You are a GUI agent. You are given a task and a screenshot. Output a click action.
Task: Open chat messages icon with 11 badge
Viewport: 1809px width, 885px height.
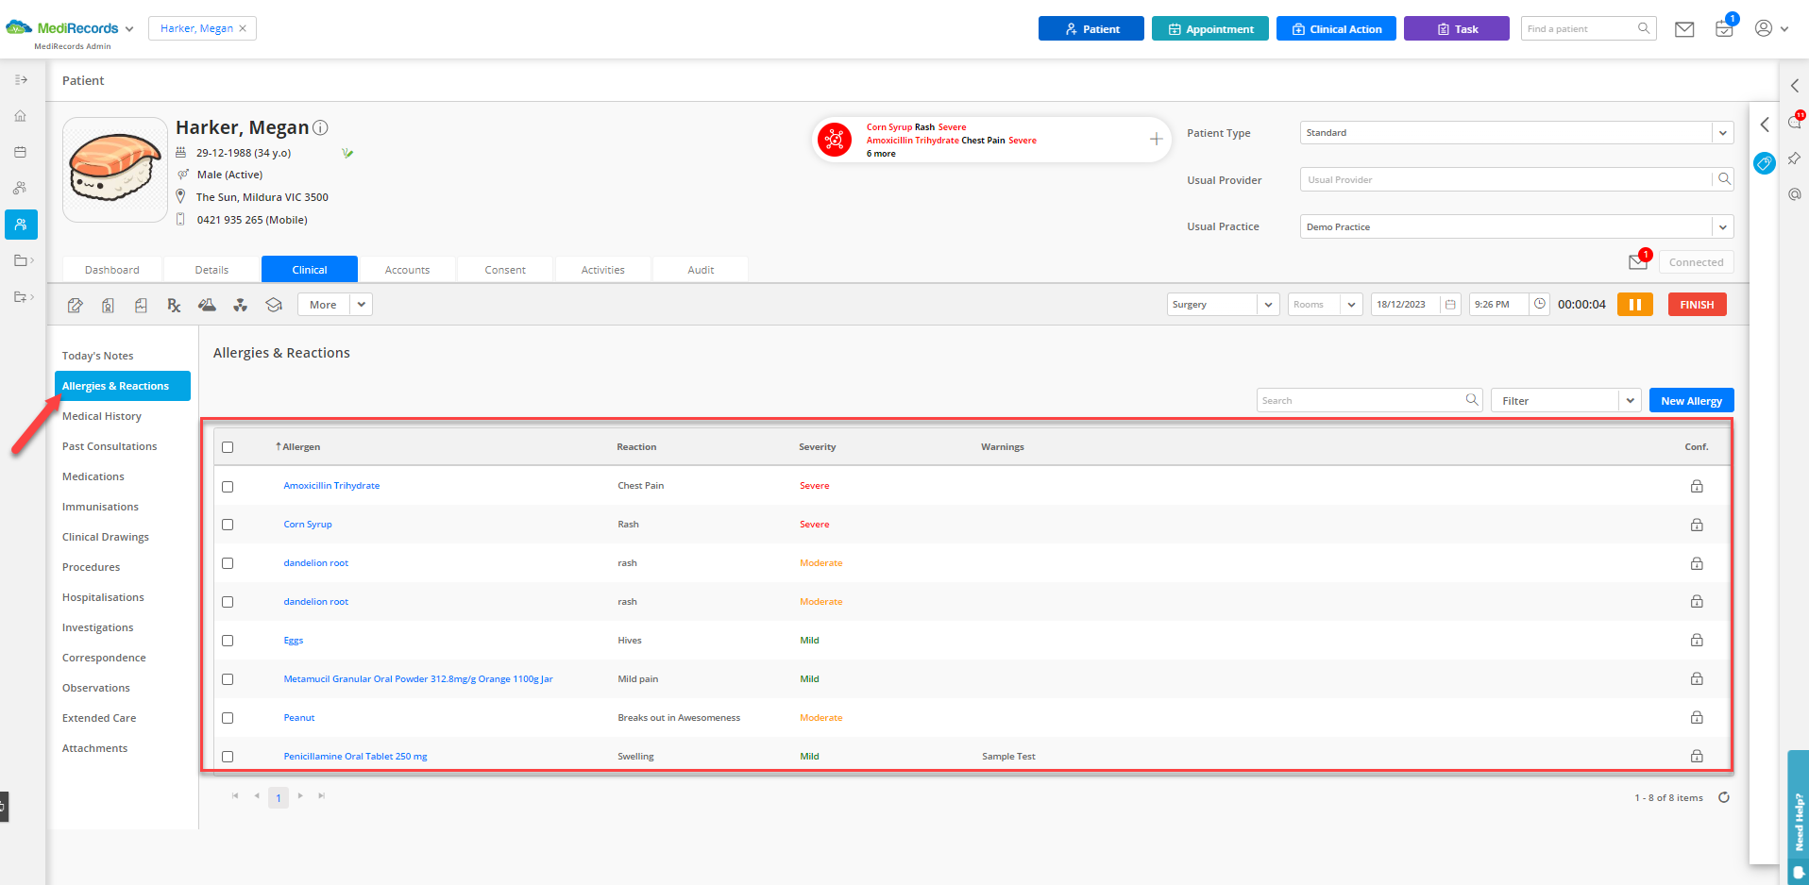(x=1795, y=121)
